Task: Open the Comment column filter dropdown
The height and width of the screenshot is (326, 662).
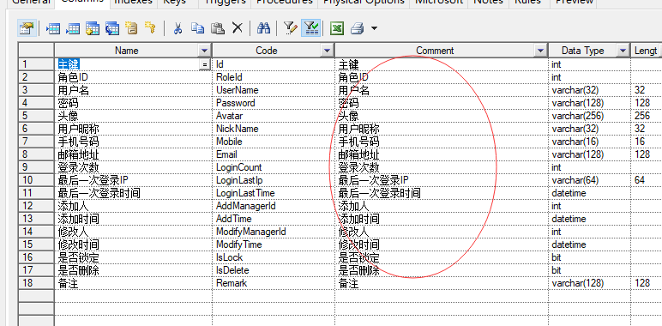Action: (540, 51)
